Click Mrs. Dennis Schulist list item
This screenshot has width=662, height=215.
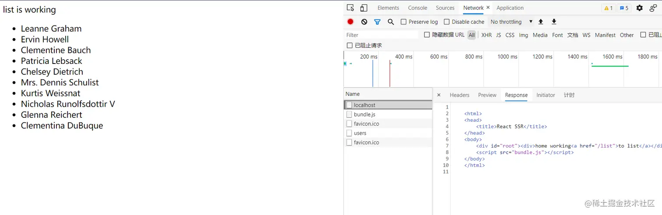click(60, 82)
